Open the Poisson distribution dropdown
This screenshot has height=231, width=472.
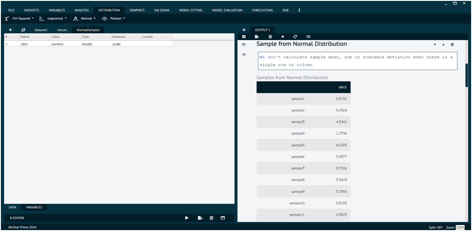117,18
